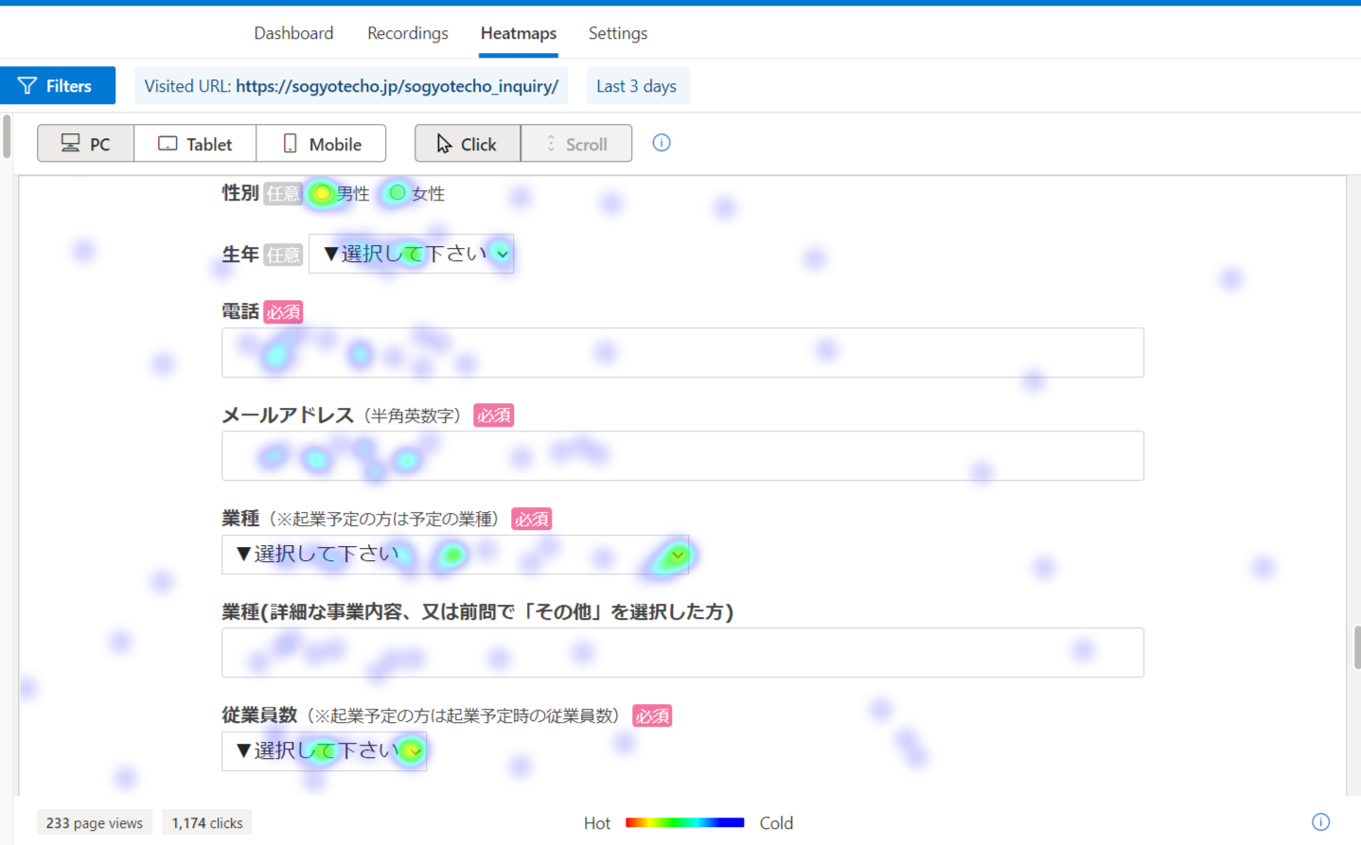Open the 従業員数 employee count dropdown

click(324, 751)
